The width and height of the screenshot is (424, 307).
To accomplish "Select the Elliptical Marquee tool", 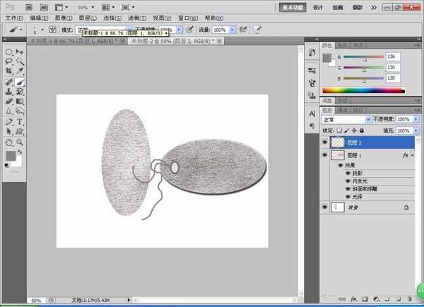I will pos(8,52).
